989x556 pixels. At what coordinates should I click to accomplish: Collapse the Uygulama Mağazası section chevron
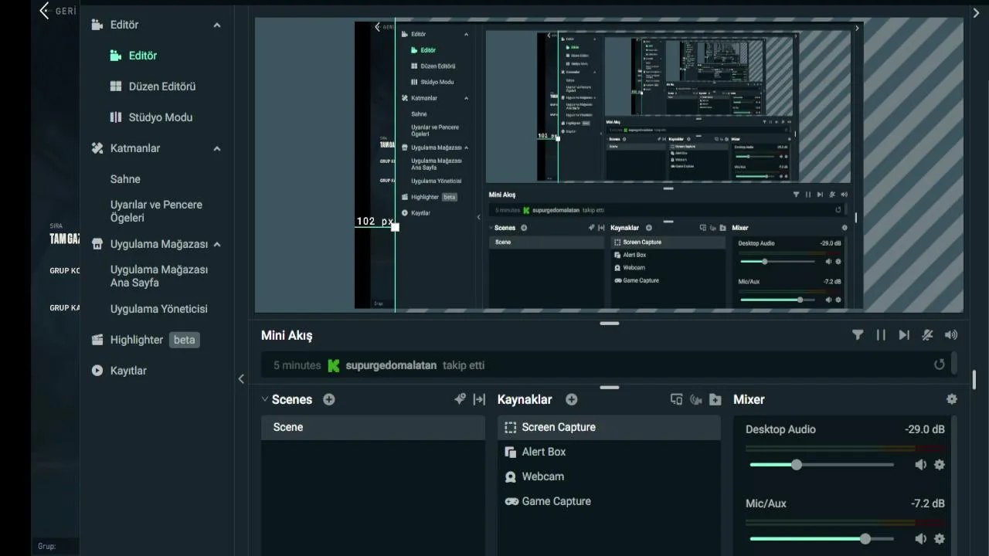(217, 244)
